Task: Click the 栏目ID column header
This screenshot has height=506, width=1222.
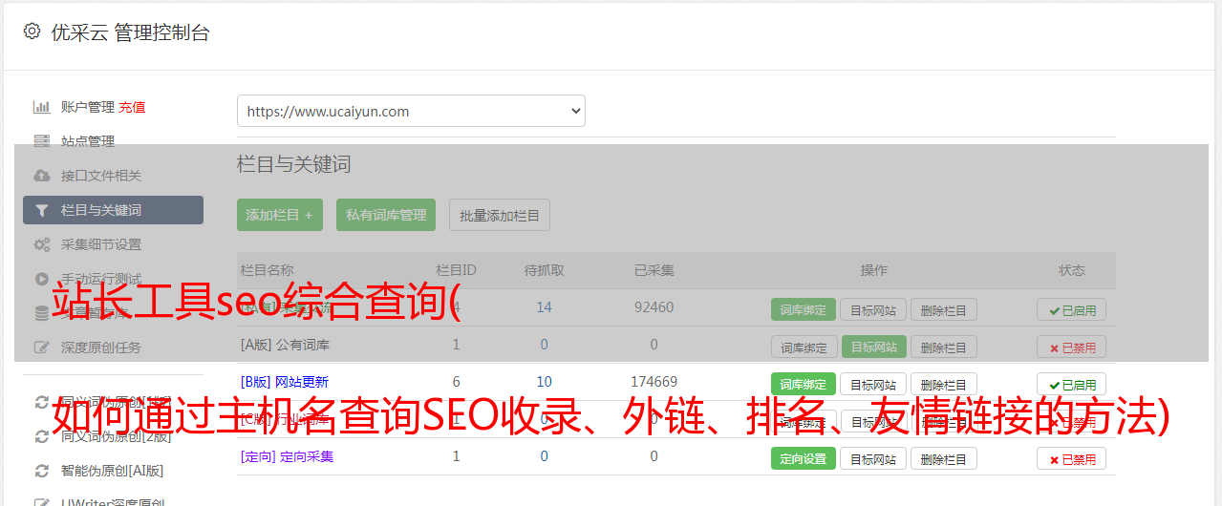Action: 457,270
